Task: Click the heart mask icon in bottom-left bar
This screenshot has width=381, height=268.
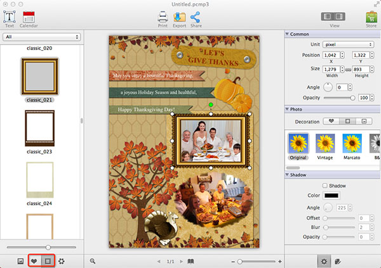Action: (x=34, y=260)
